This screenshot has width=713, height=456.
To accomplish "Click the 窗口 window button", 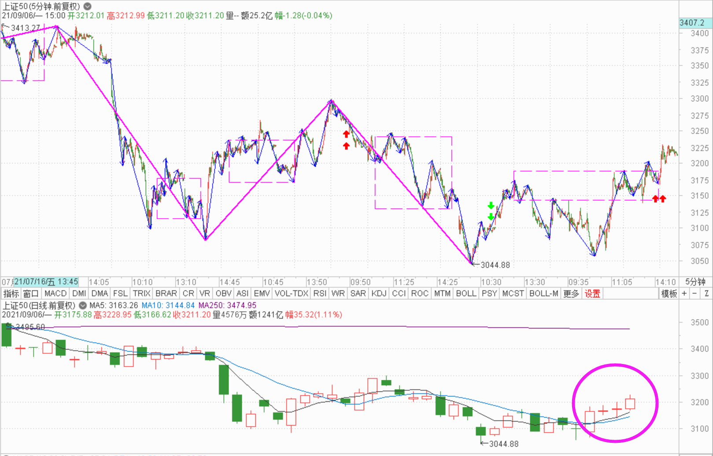I will point(31,294).
